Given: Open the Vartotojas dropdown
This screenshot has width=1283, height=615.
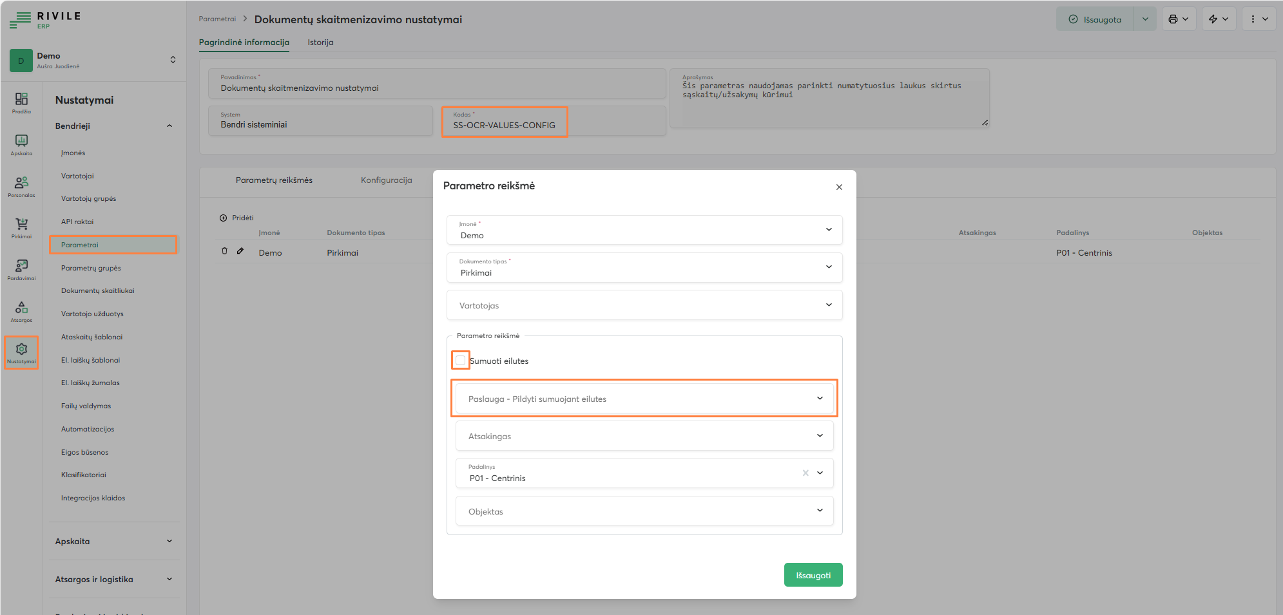Looking at the screenshot, I should click(644, 305).
